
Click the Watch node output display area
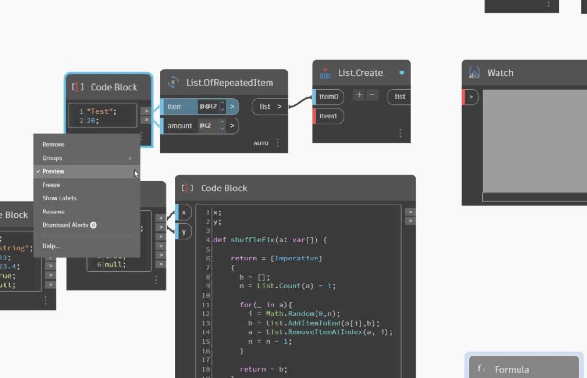point(535,141)
